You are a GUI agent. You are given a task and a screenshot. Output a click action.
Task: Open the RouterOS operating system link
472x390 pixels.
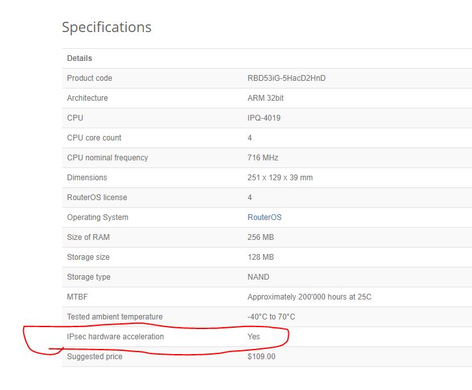pyautogui.click(x=264, y=217)
